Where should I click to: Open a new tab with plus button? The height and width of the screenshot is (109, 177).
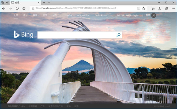[x=44, y=2]
